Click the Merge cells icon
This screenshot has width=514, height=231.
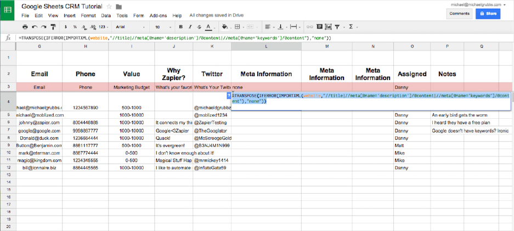coord(250,27)
